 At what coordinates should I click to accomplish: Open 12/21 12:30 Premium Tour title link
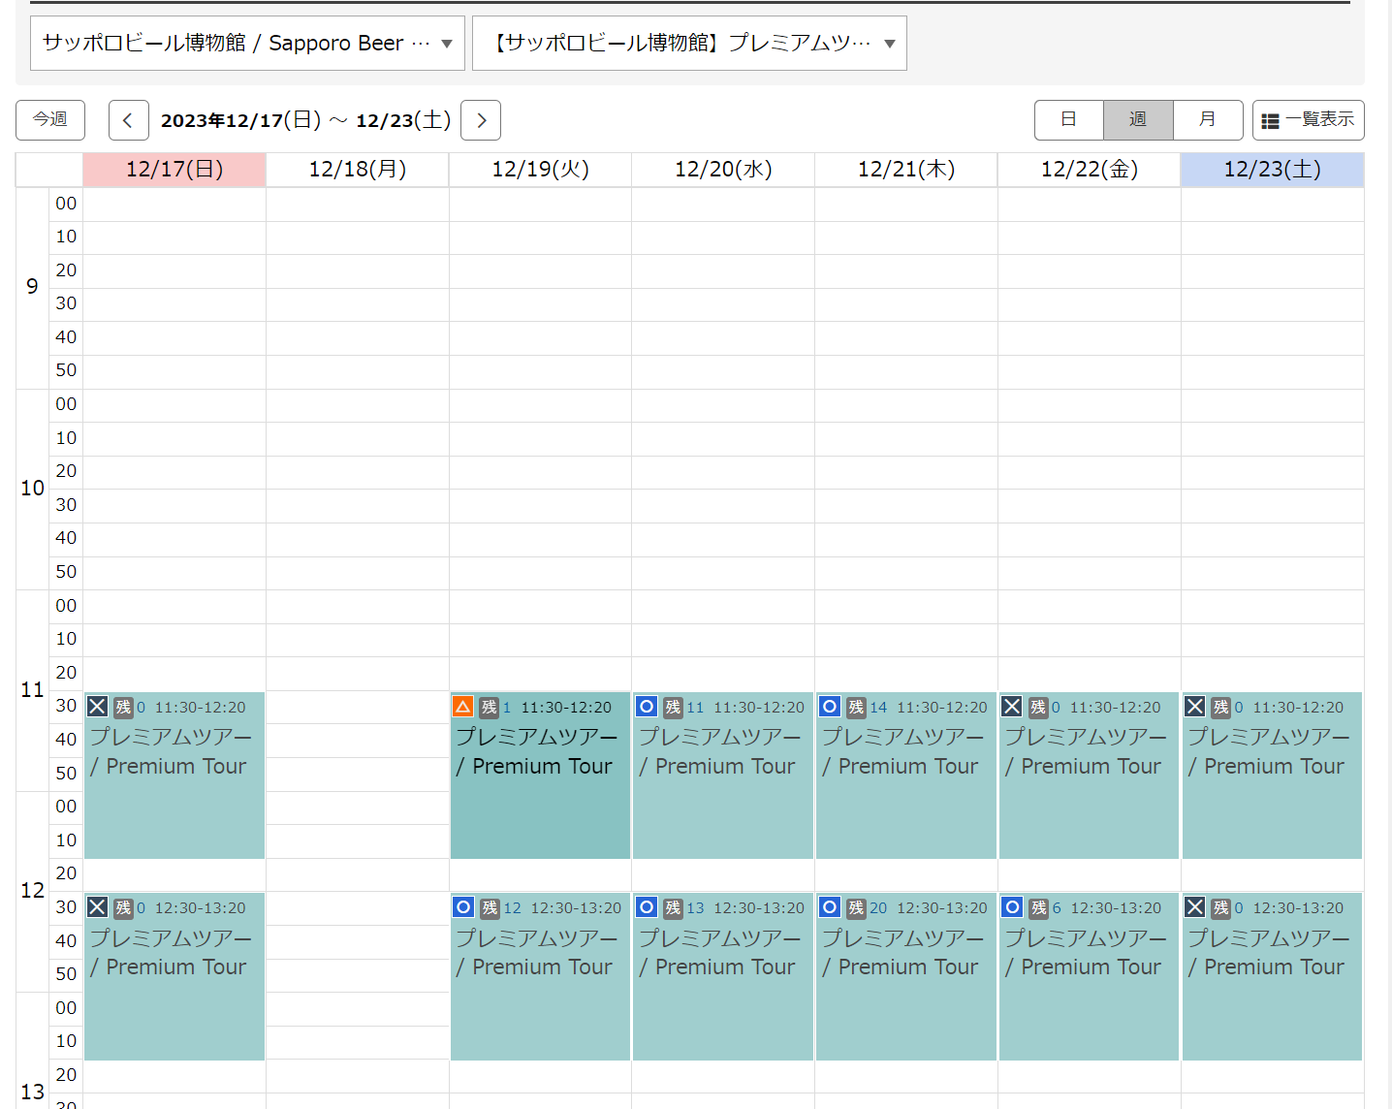[902, 952]
